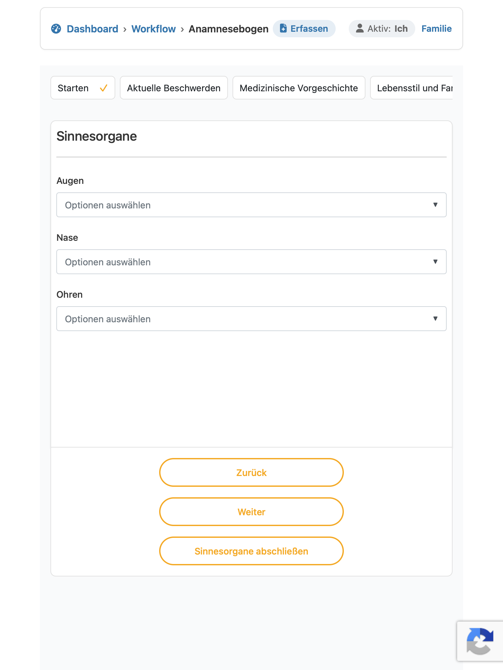
Task: Open the Nase Optionen auswählen field
Action: (251, 262)
